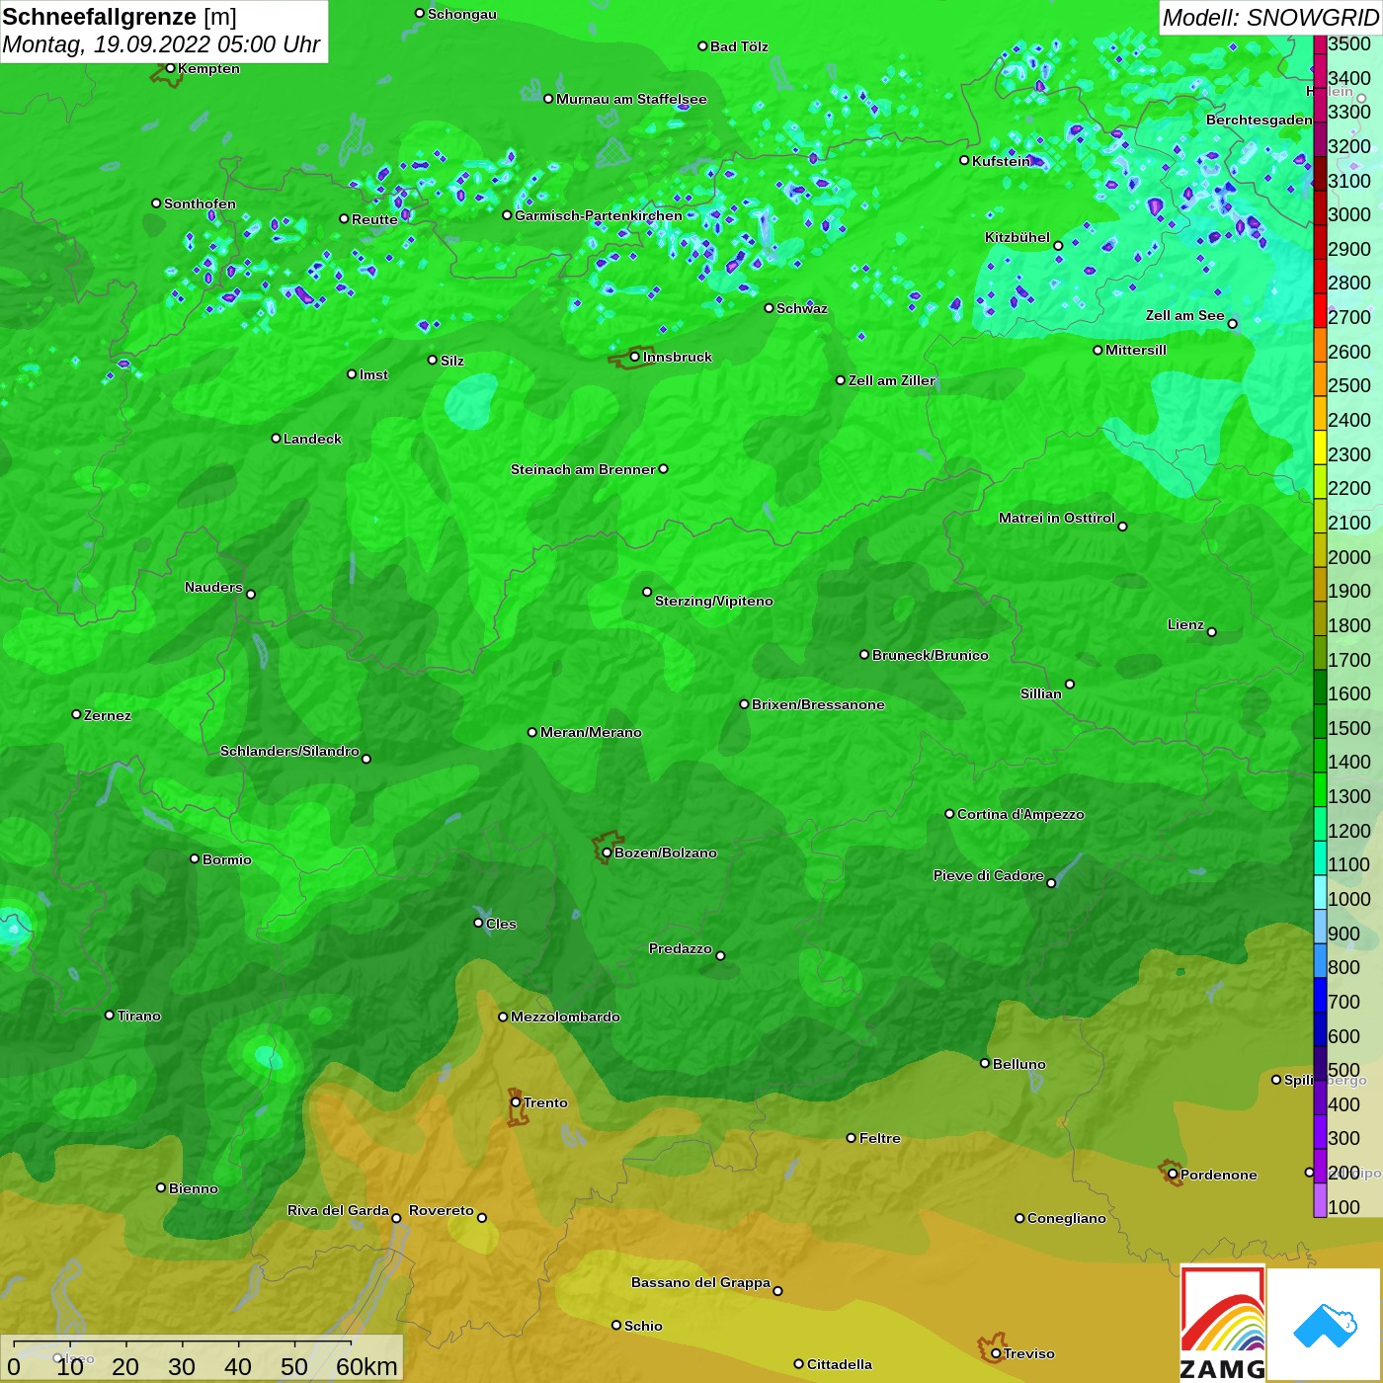Click the blue cloud logo beside ZAMG

pos(1325,1325)
